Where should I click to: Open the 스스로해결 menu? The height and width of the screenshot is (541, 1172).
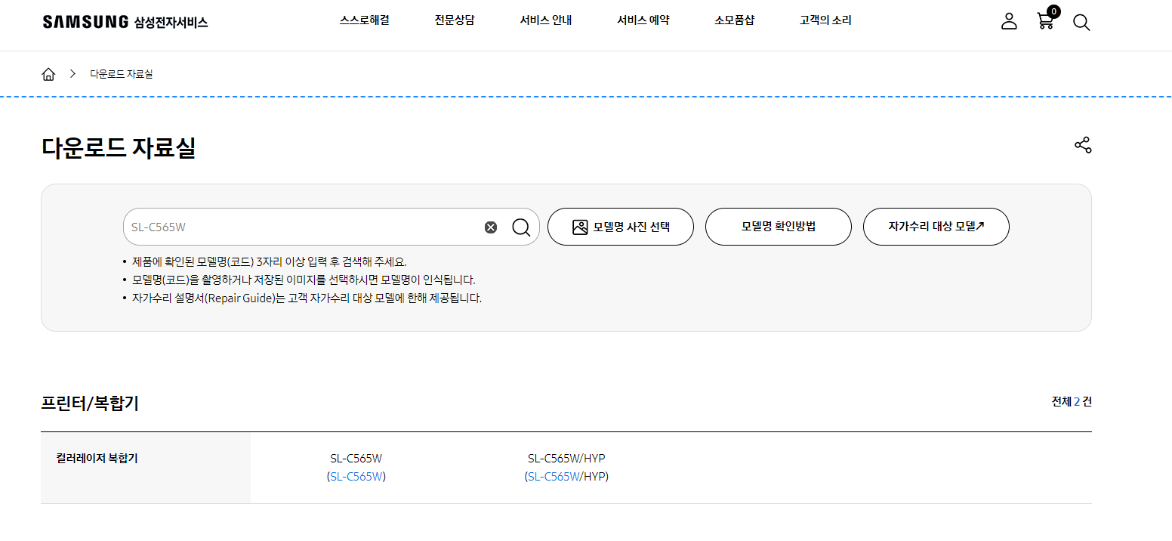pyautogui.click(x=365, y=20)
